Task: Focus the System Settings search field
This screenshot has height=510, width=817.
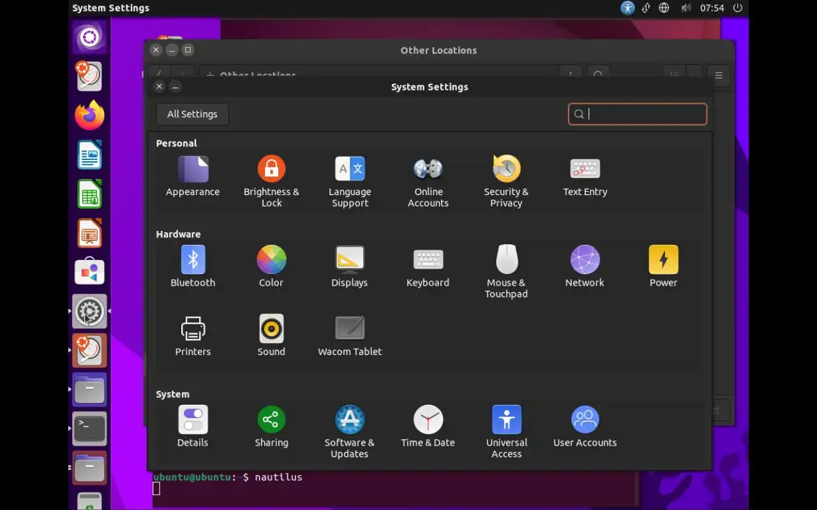Action: pos(638,114)
